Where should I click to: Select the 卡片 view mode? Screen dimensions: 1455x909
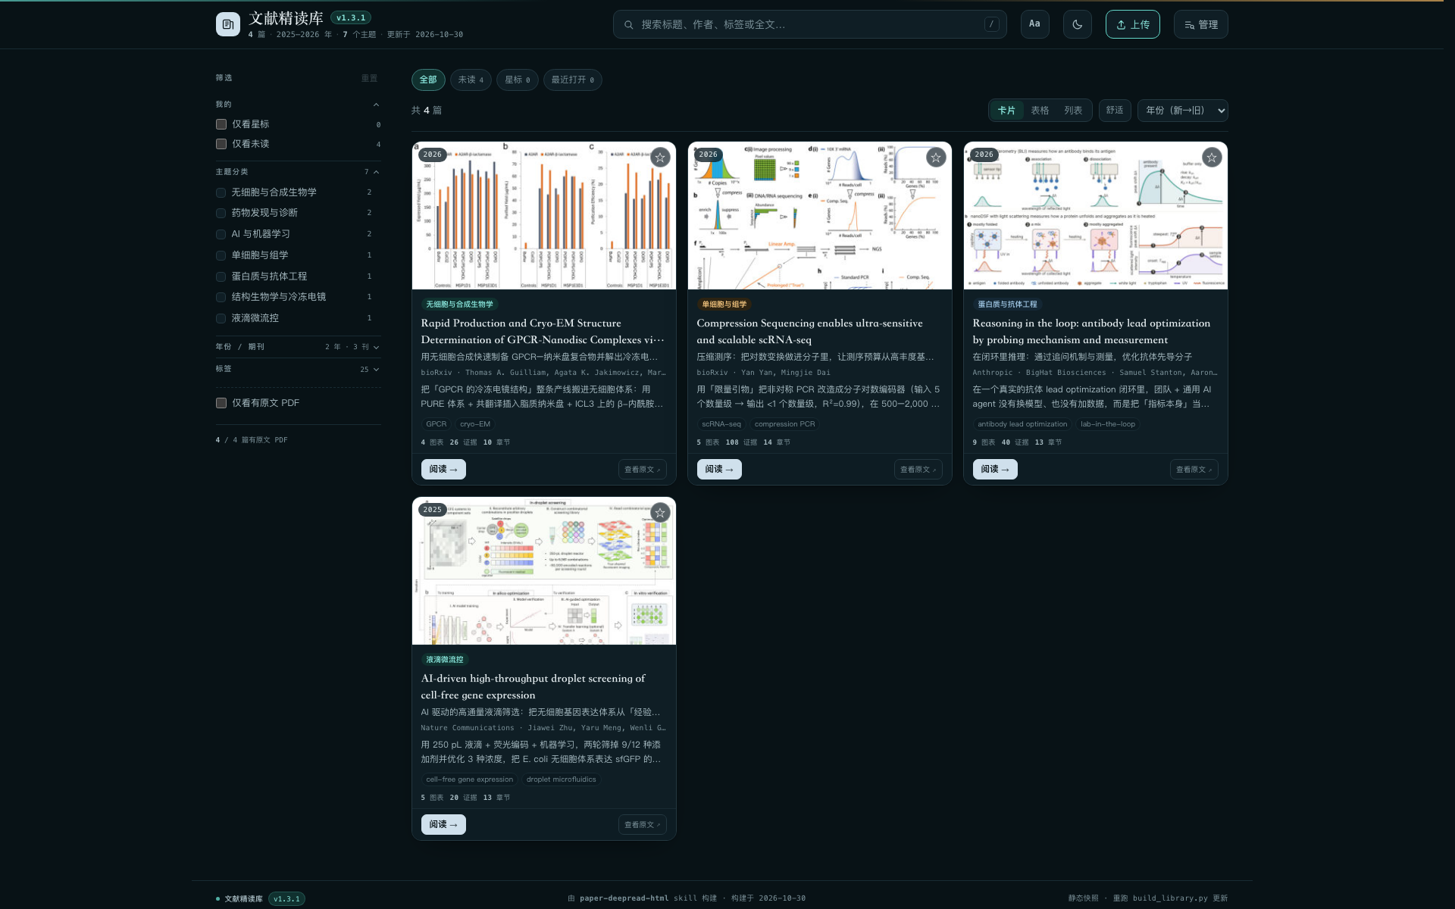[x=1006, y=111]
